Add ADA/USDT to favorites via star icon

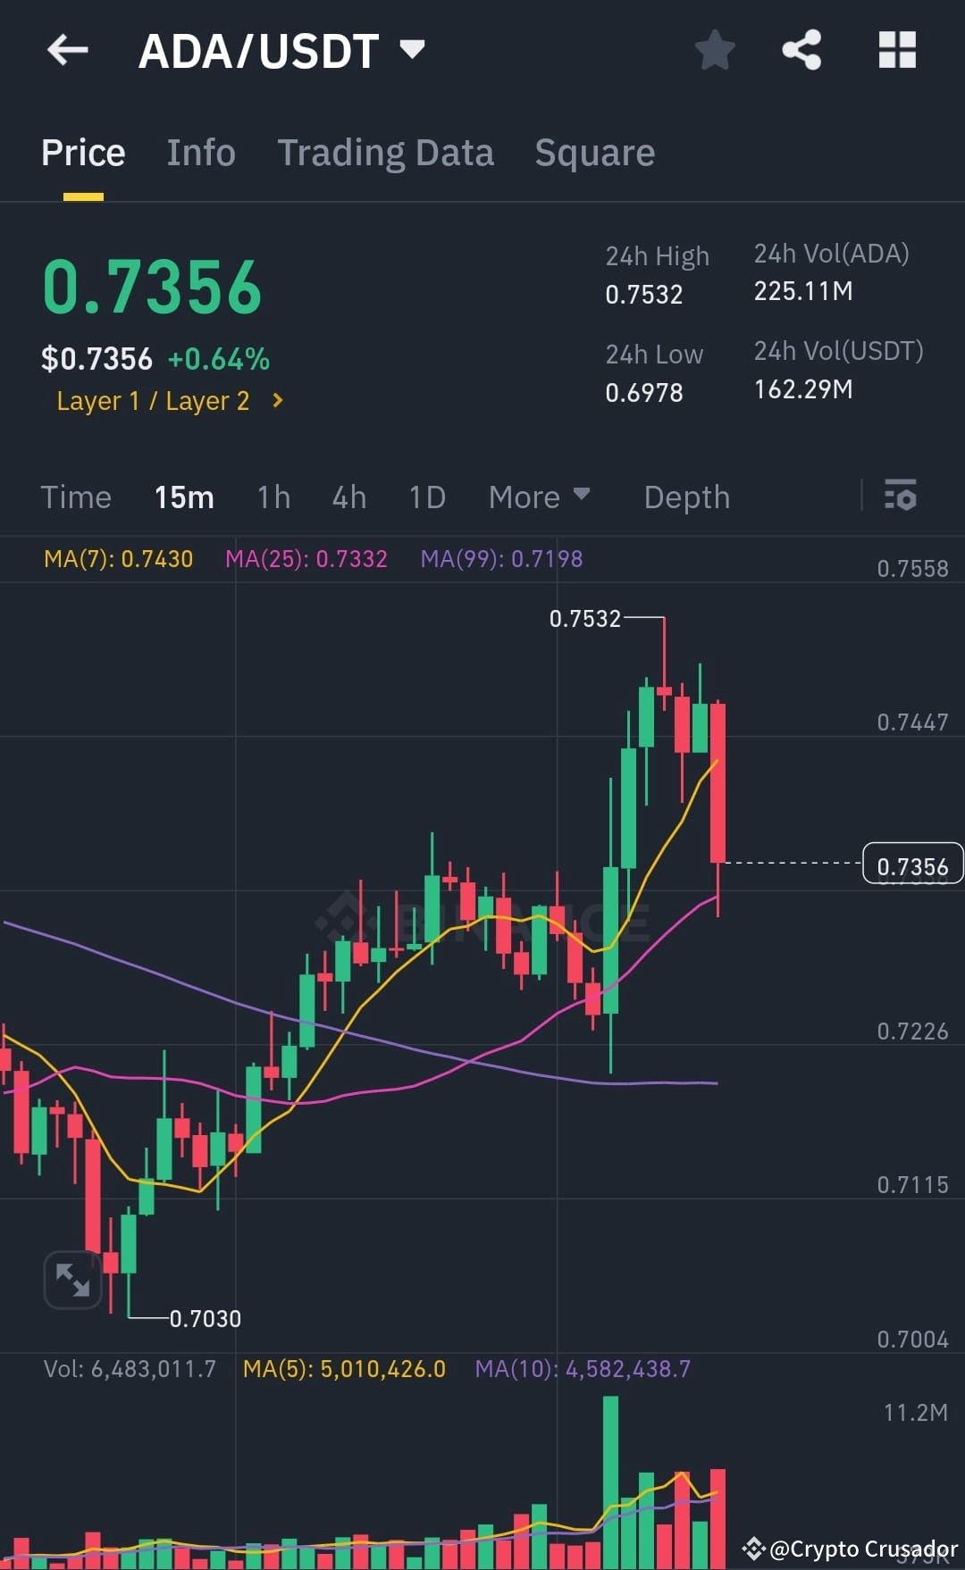click(x=714, y=51)
